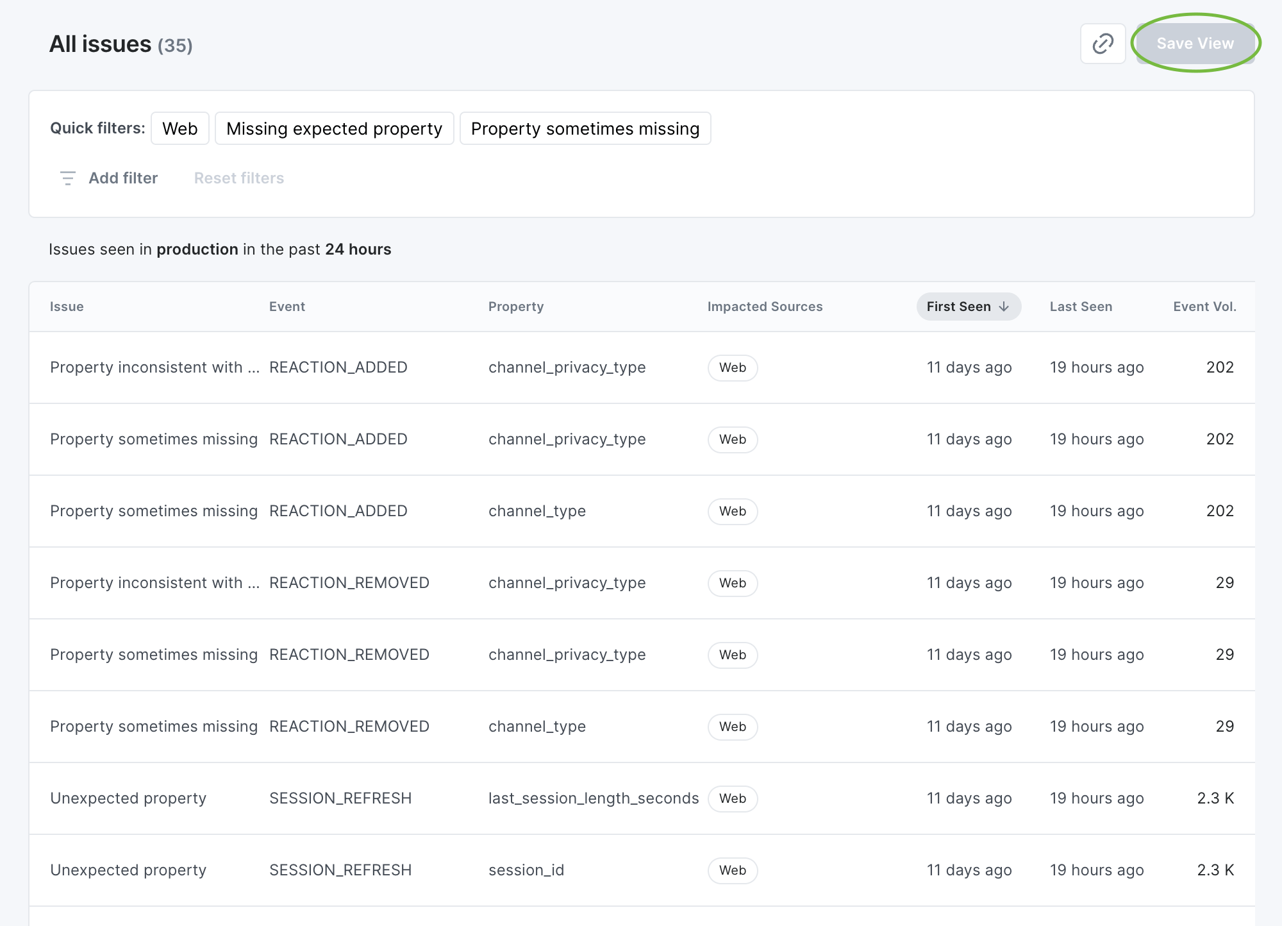Screen dimensions: 1282x926
Task: Click the Property column header
Action: [515, 307]
